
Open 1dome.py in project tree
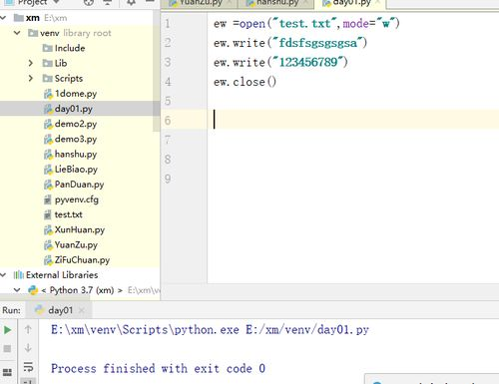point(76,94)
